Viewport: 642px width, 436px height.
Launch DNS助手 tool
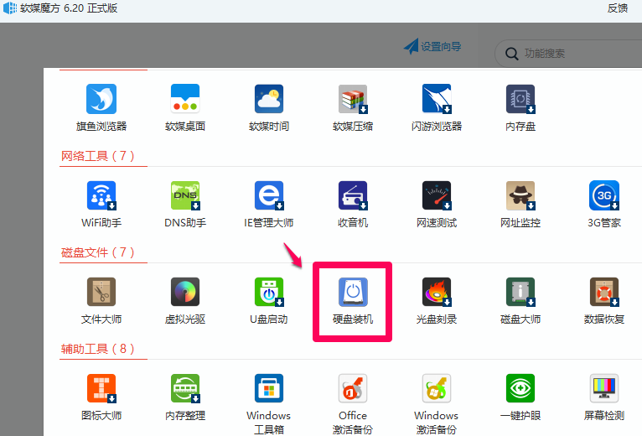185,196
